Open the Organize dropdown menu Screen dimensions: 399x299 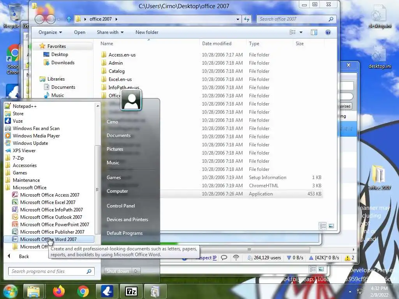[x=50, y=32]
